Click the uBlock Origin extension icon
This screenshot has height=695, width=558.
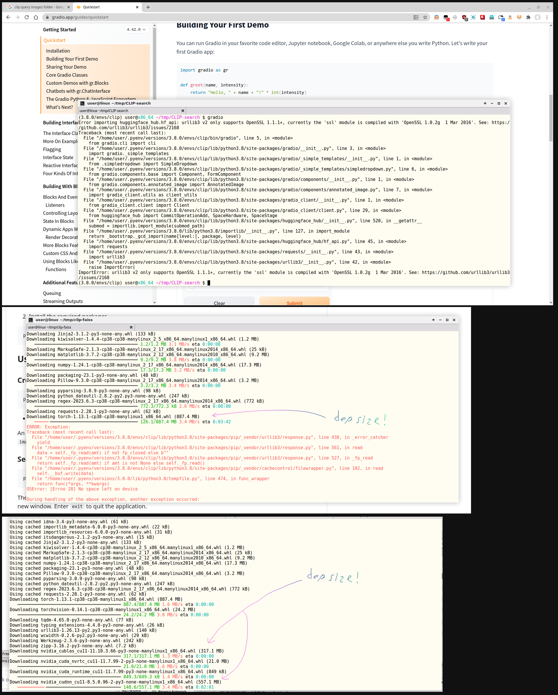coord(464,18)
